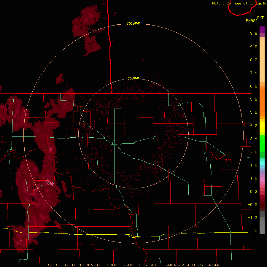
Task: Click the 04:44 timestamp in the caption
Action: 212,265
